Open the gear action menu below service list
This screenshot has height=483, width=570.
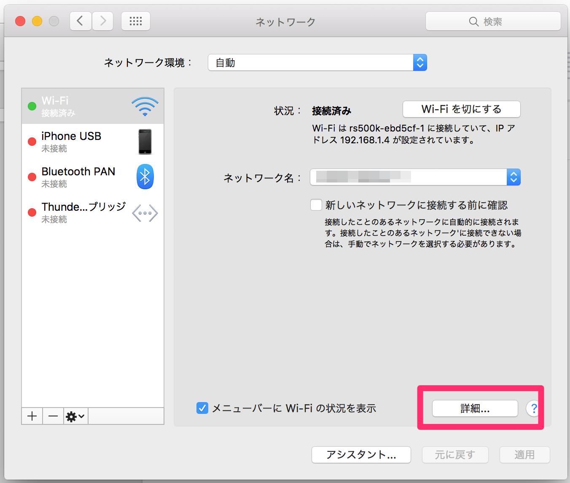pyautogui.click(x=75, y=416)
